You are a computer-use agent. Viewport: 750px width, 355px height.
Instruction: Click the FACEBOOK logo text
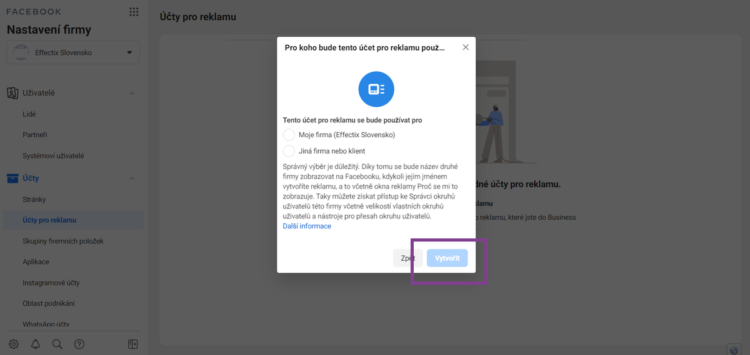34,12
